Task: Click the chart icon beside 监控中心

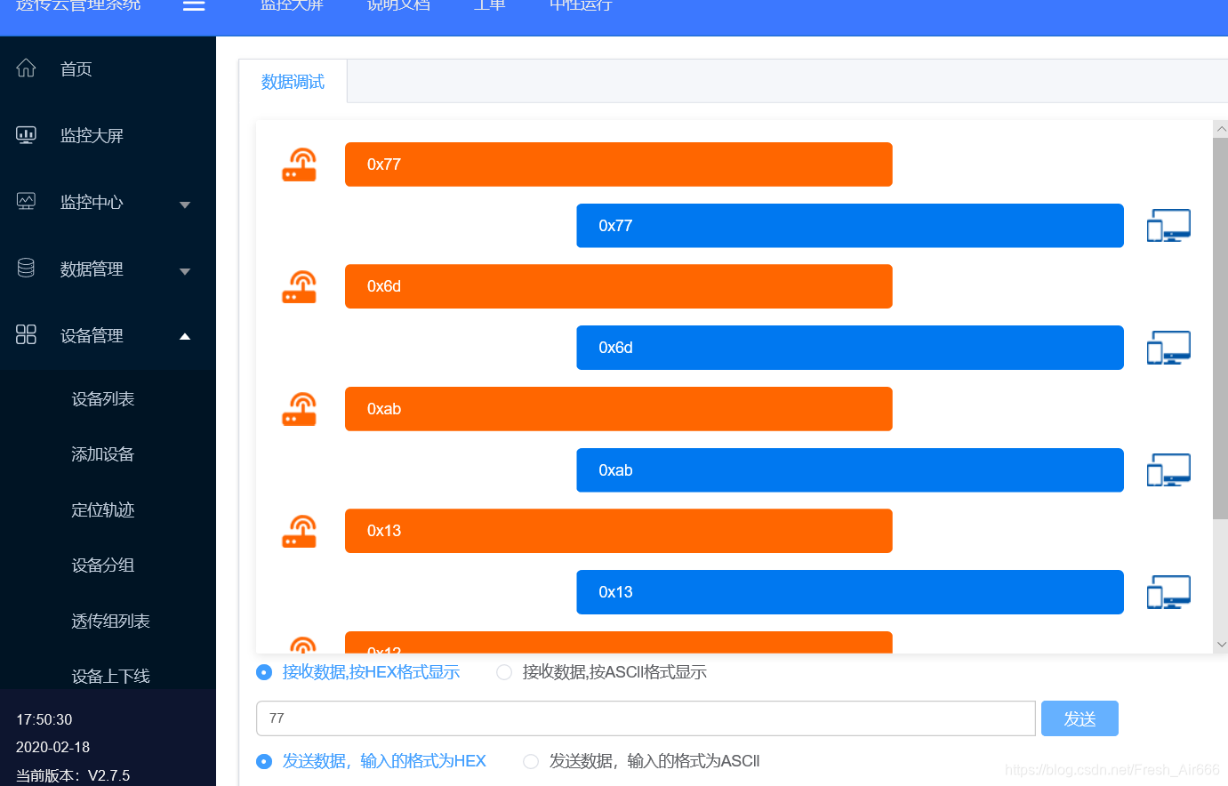Action: 27,202
